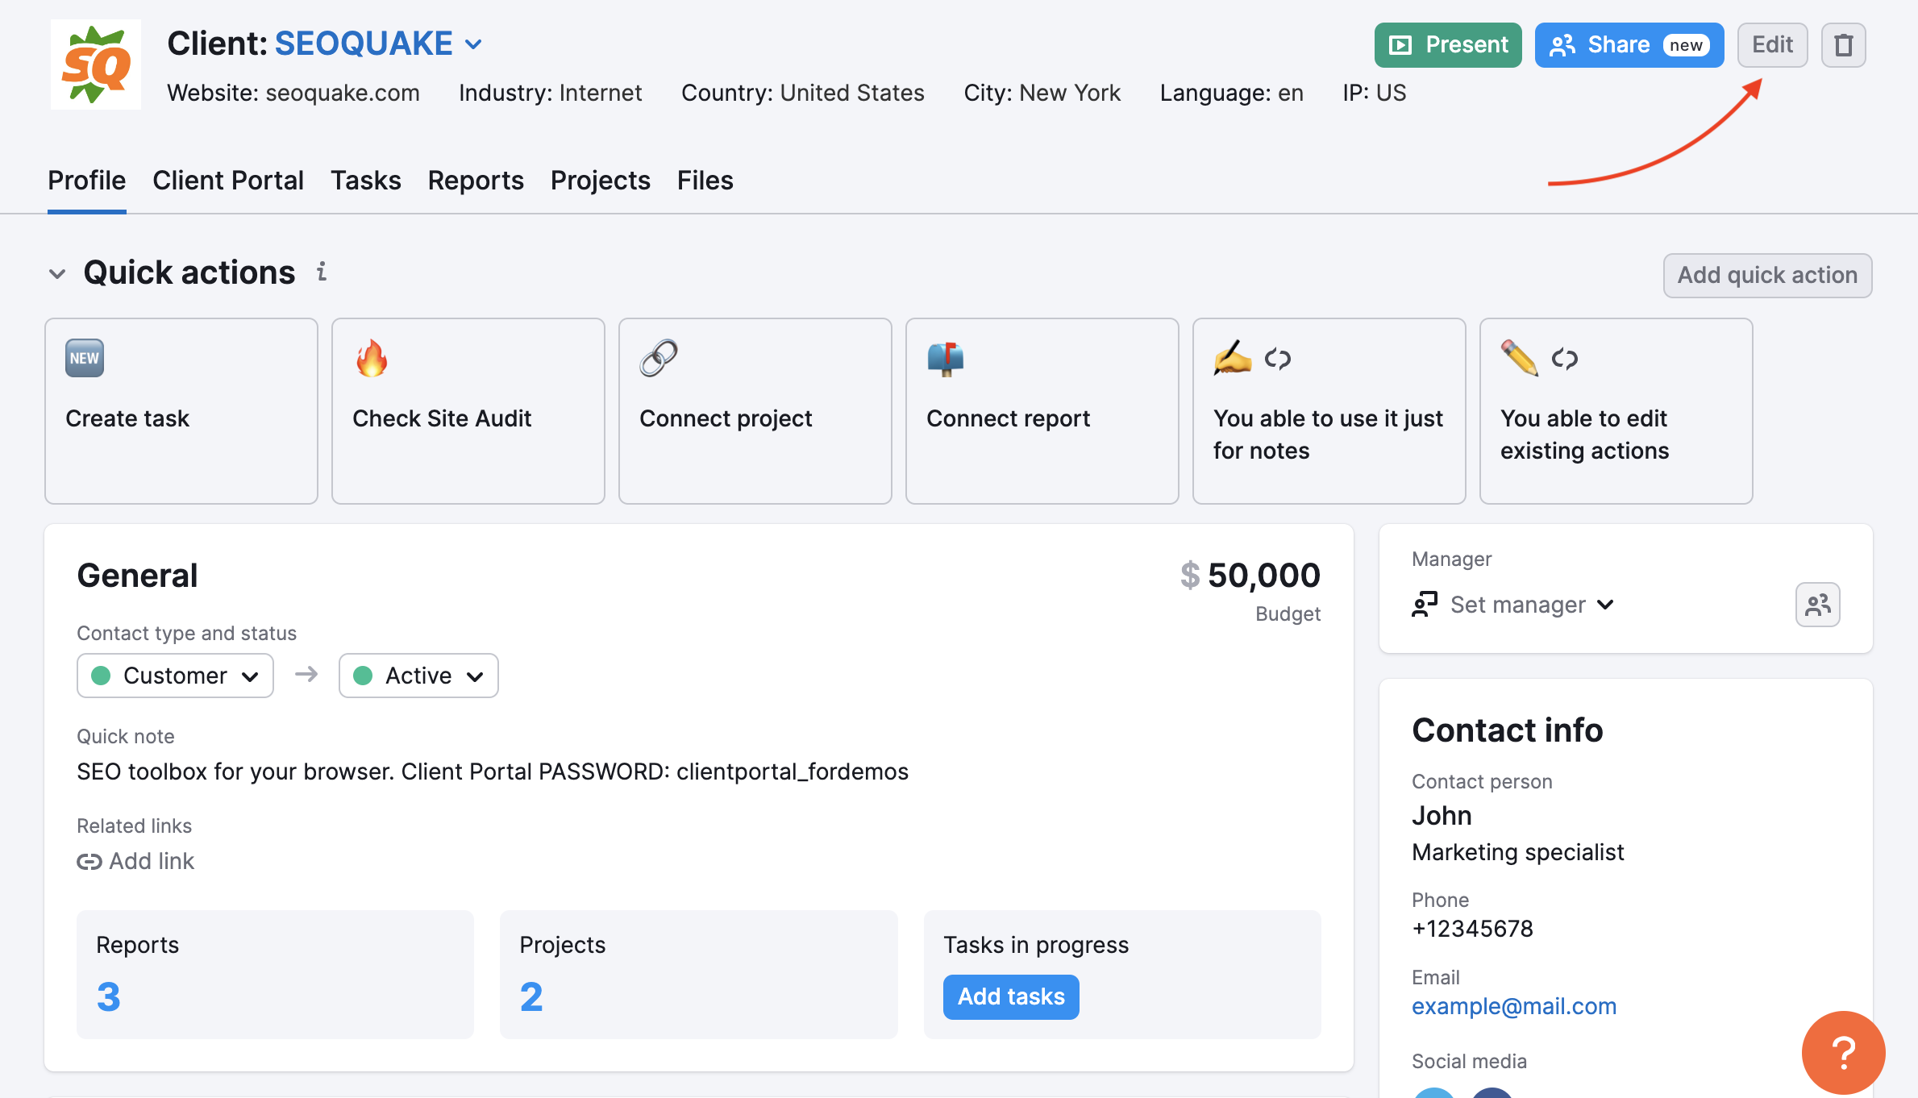Open the Tasks tab
Image resolution: width=1918 pixels, height=1098 pixels.
tap(366, 181)
